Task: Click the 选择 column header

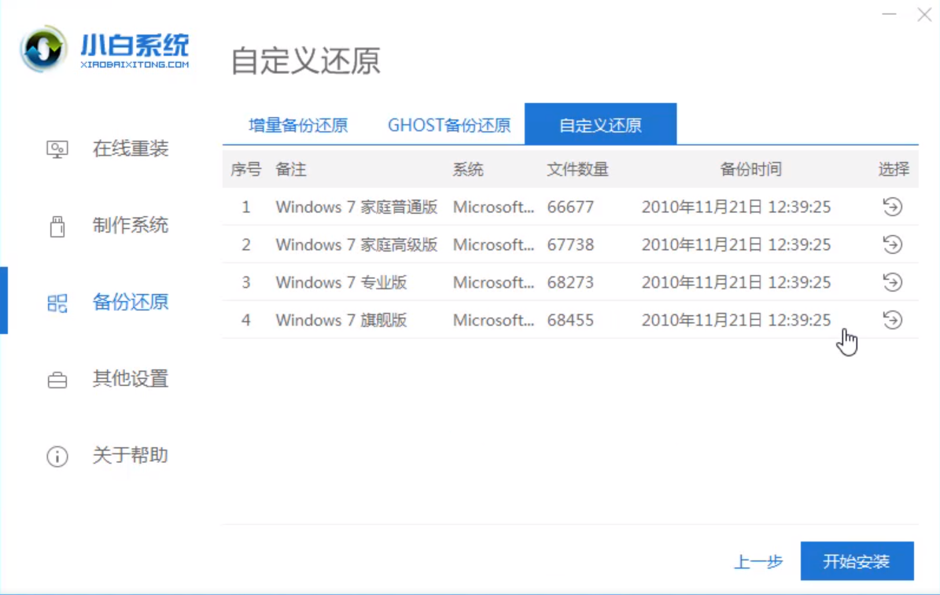Action: tap(894, 170)
